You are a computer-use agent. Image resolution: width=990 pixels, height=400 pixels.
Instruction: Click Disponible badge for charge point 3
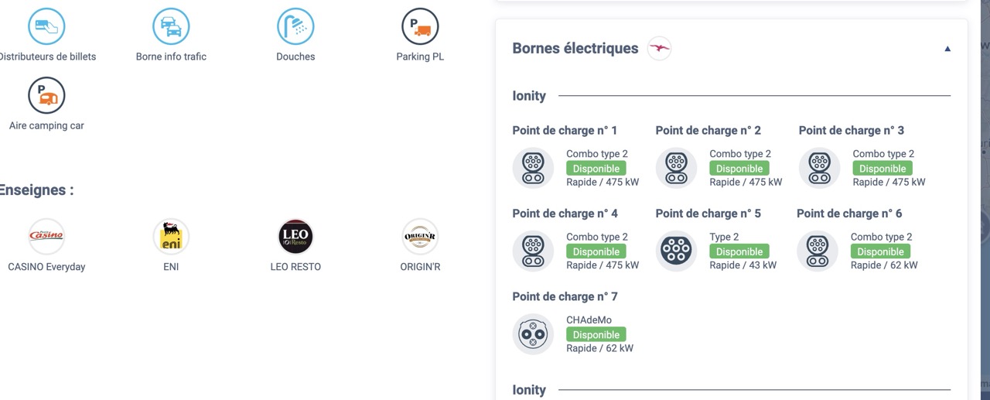coord(882,169)
